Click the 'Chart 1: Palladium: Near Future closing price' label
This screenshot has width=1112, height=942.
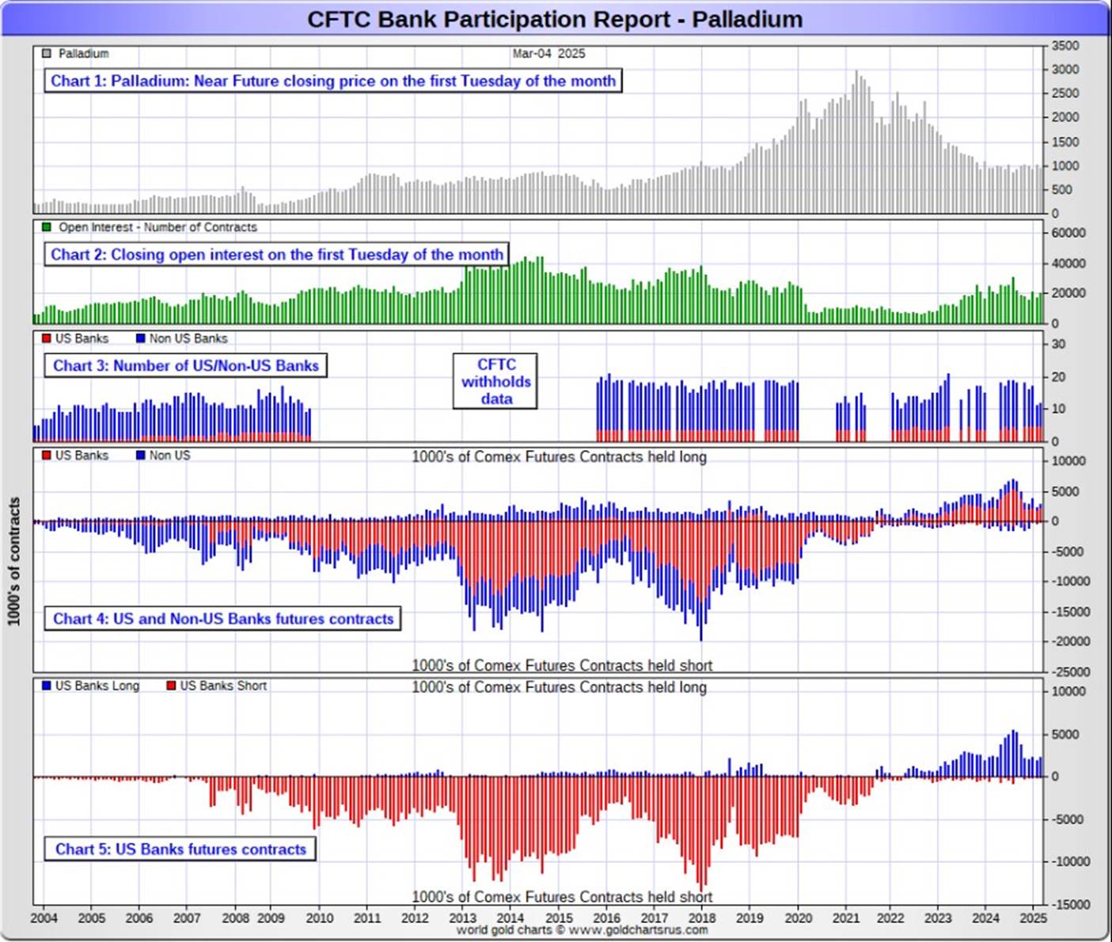(332, 81)
